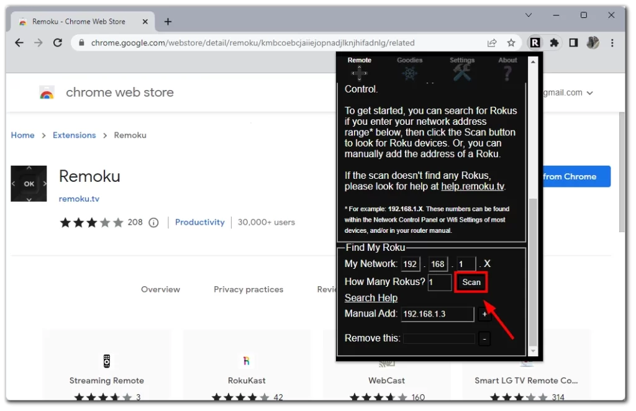
Task: Open the Search Help link
Action: [371, 298]
